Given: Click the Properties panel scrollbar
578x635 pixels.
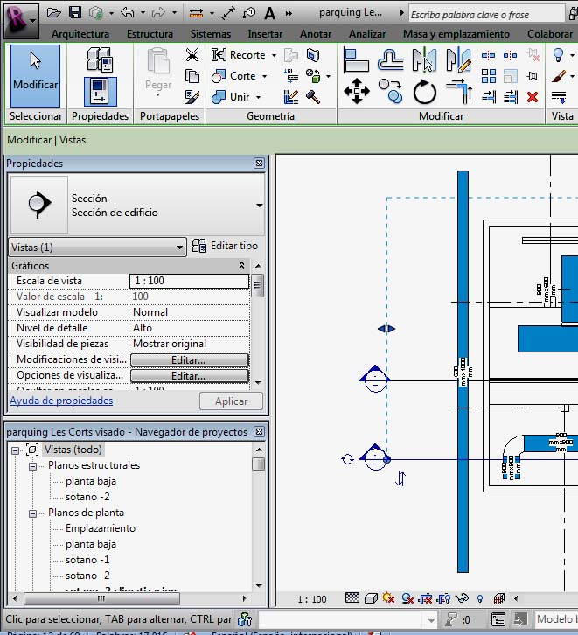Looking at the screenshot, I should point(257,286).
